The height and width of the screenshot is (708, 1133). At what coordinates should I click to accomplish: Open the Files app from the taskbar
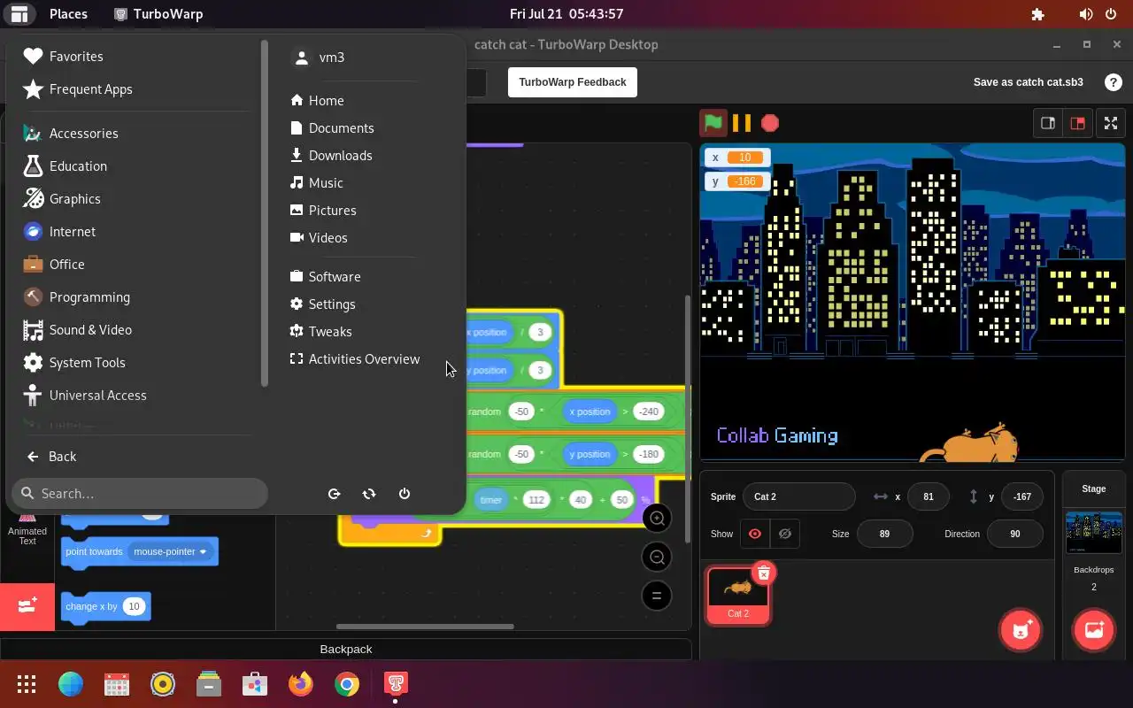(x=209, y=684)
